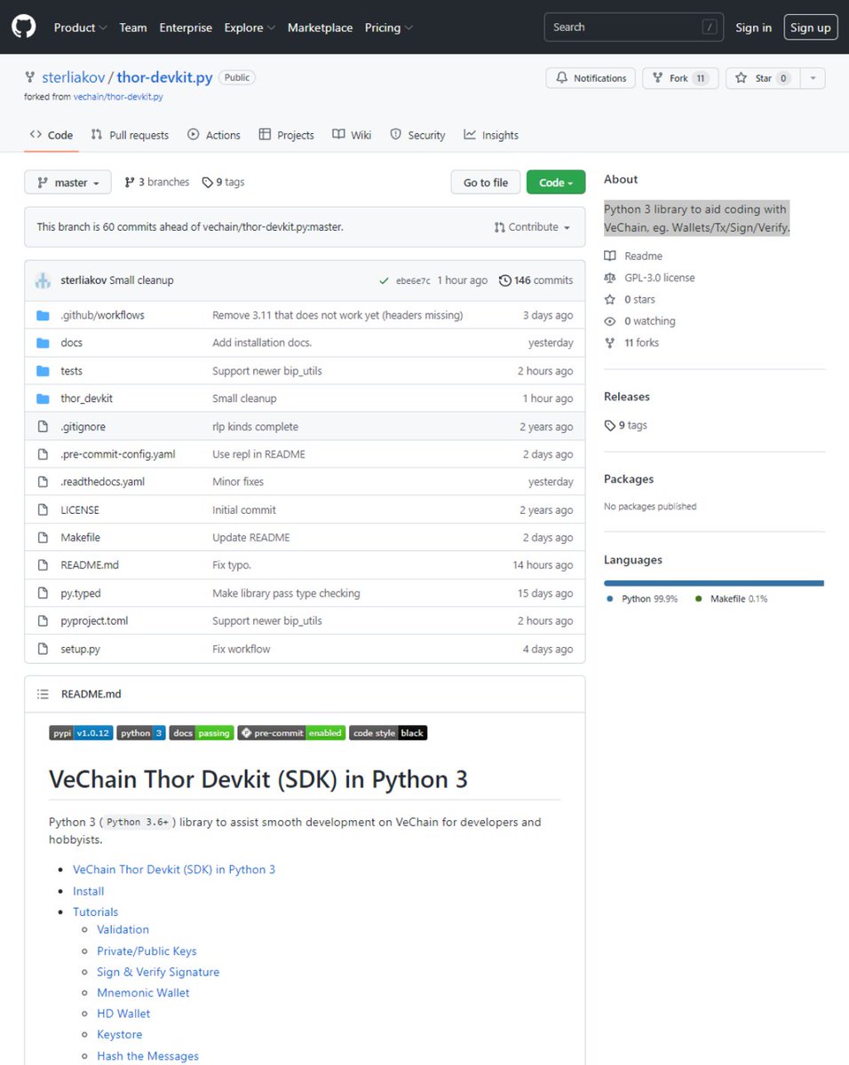849x1065 pixels.
Task: Click the pyproject.toml file icon
Action: point(43,621)
